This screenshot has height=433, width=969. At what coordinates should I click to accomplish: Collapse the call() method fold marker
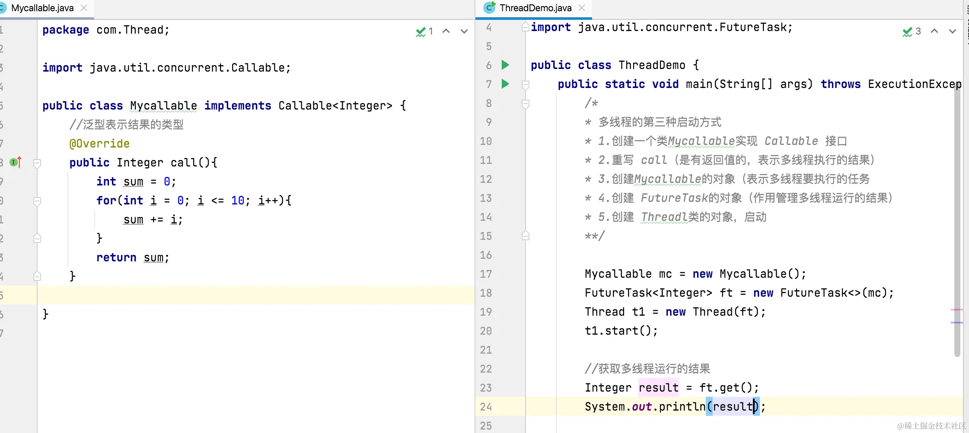[37, 163]
